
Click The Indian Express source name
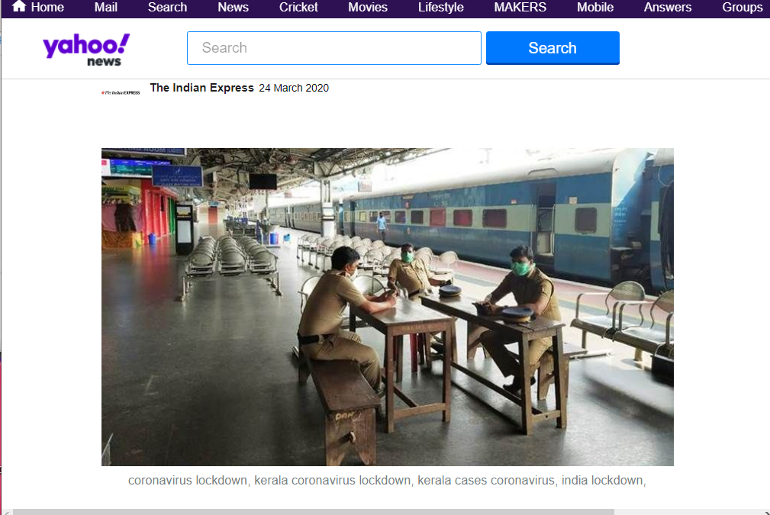point(201,88)
